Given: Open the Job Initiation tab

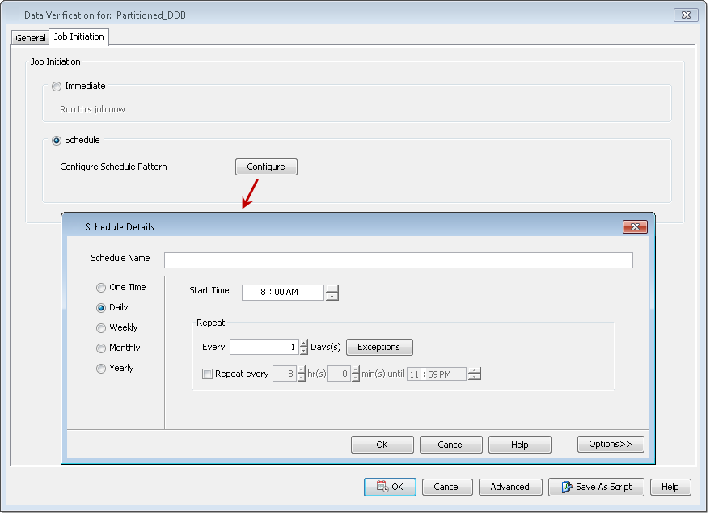Looking at the screenshot, I should [78, 37].
